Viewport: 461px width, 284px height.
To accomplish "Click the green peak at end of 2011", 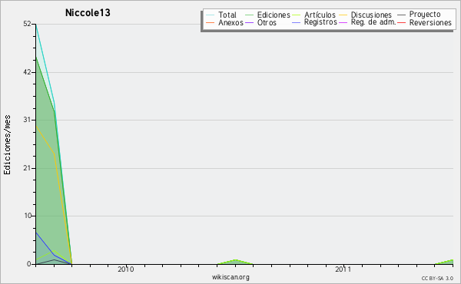I will pos(445,262).
